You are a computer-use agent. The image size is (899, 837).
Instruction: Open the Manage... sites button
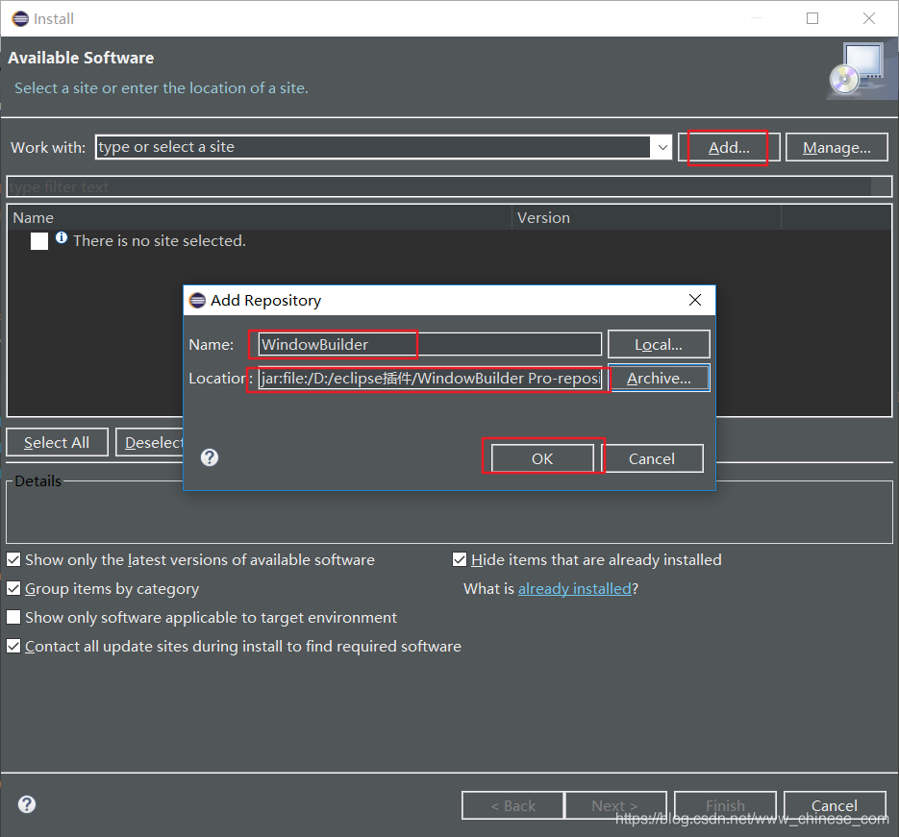click(x=837, y=148)
